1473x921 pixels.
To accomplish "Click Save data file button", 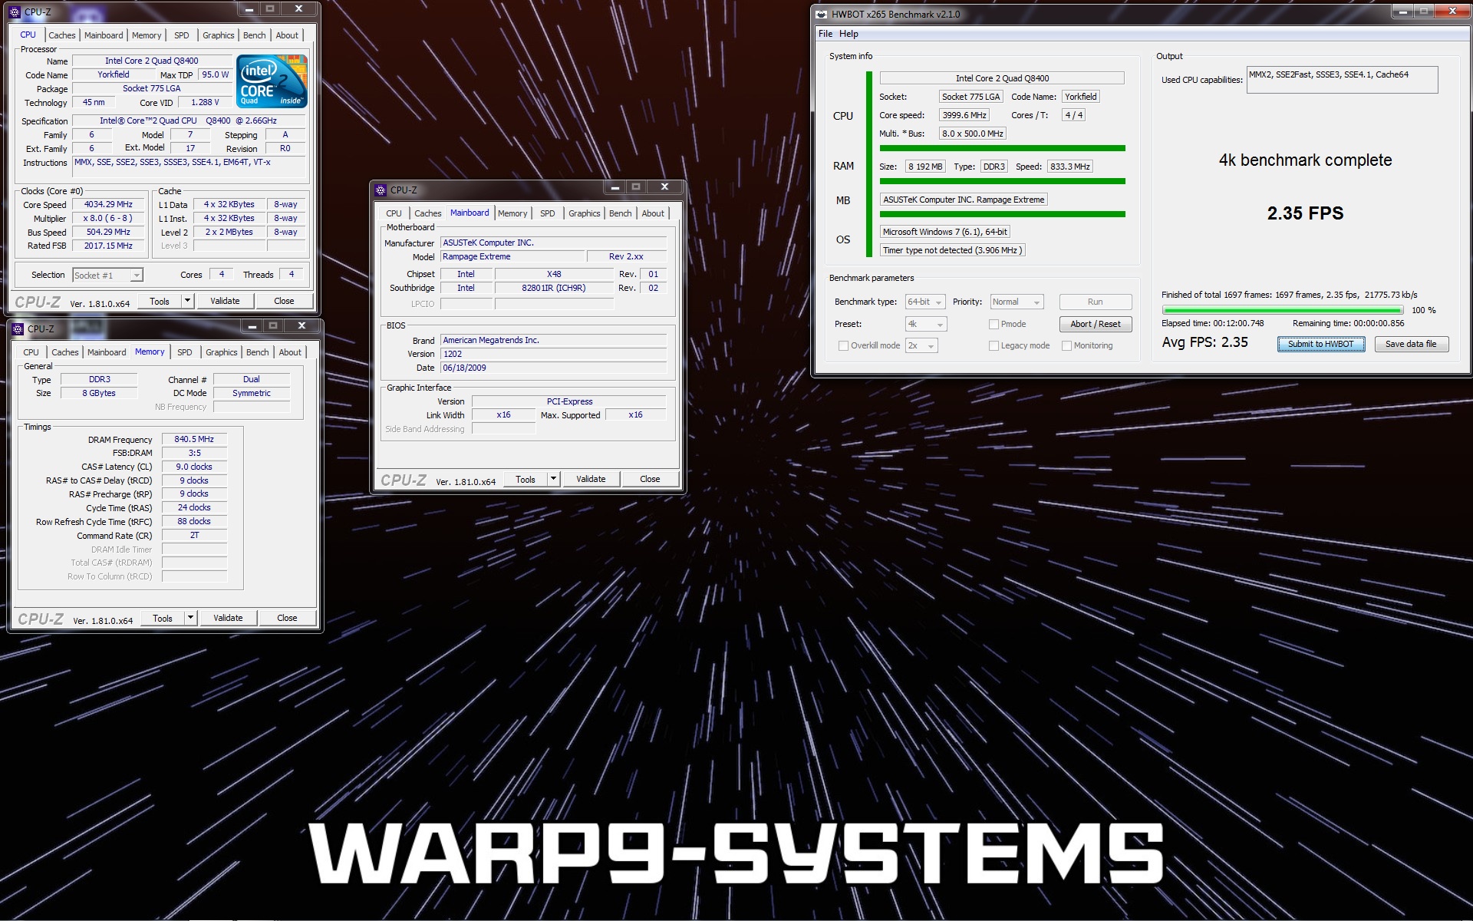I will [x=1411, y=344].
